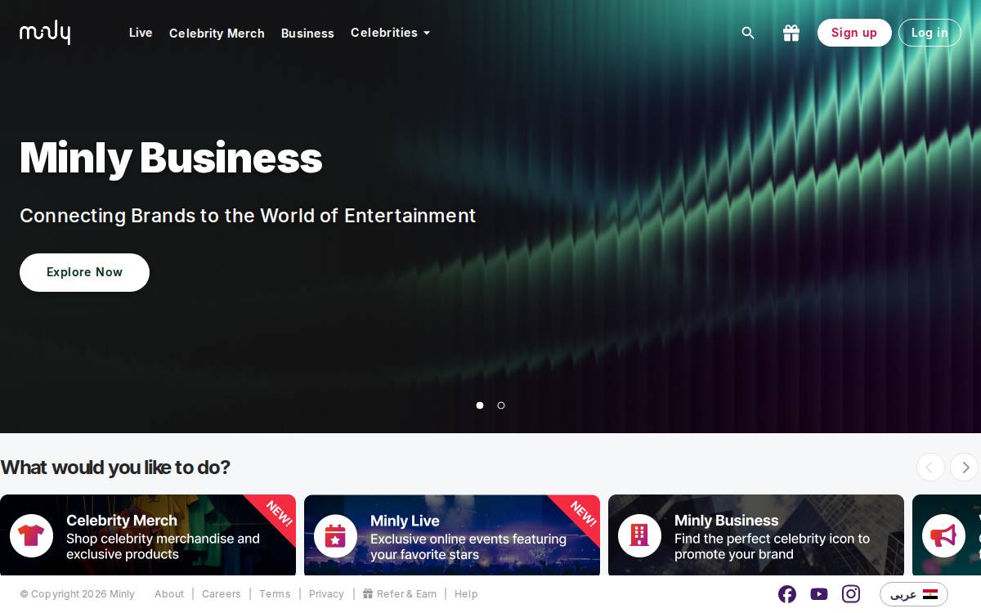Click the Sign up button

pos(854,33)
